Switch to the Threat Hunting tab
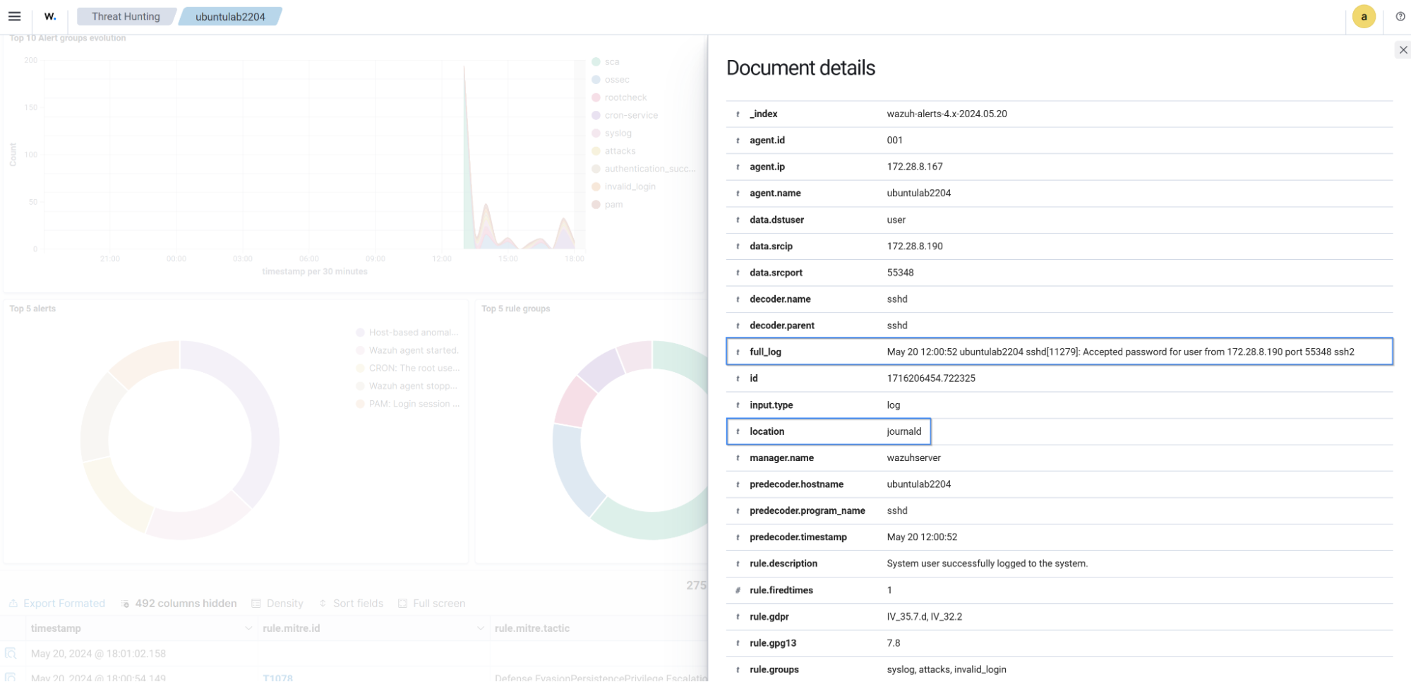The height and width of the screenshot is (682, 1411). click(x=124, y=16)
